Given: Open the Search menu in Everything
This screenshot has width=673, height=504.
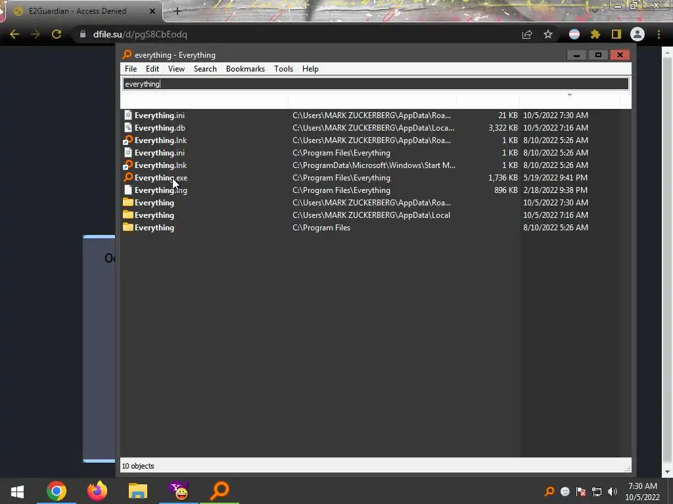Looking at the screenshot, I should [205, 69].
